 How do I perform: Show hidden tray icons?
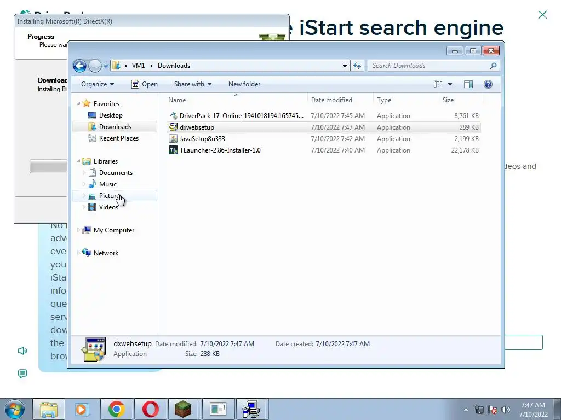tap(466, 410)
